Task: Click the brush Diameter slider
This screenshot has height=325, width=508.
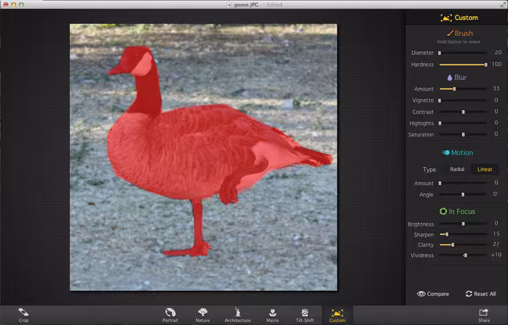Action: coord(463,53)
